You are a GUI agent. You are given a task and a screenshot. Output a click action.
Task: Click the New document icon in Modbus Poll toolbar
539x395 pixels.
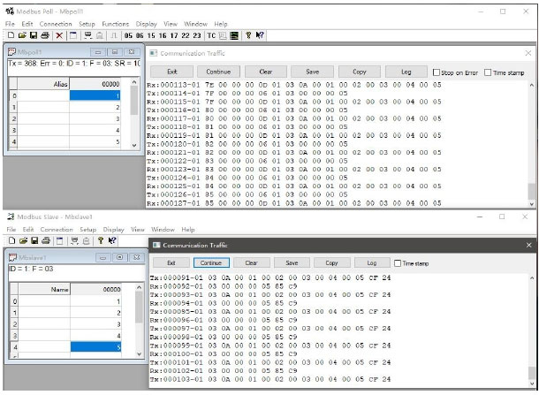[10, 35]
